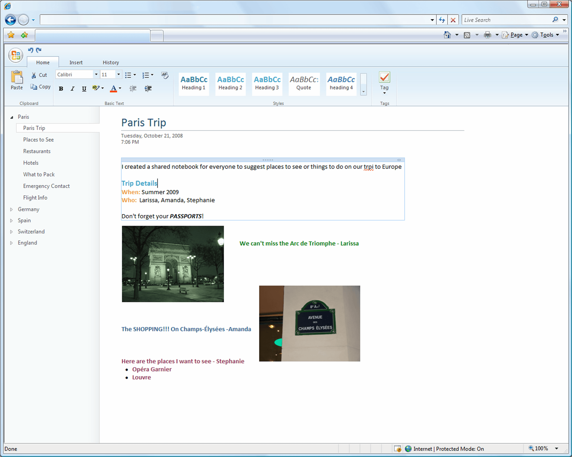This screenshot has width=572, height=457.
Task: Switch to the Insert tab
Action: click(x=76, y=63)
